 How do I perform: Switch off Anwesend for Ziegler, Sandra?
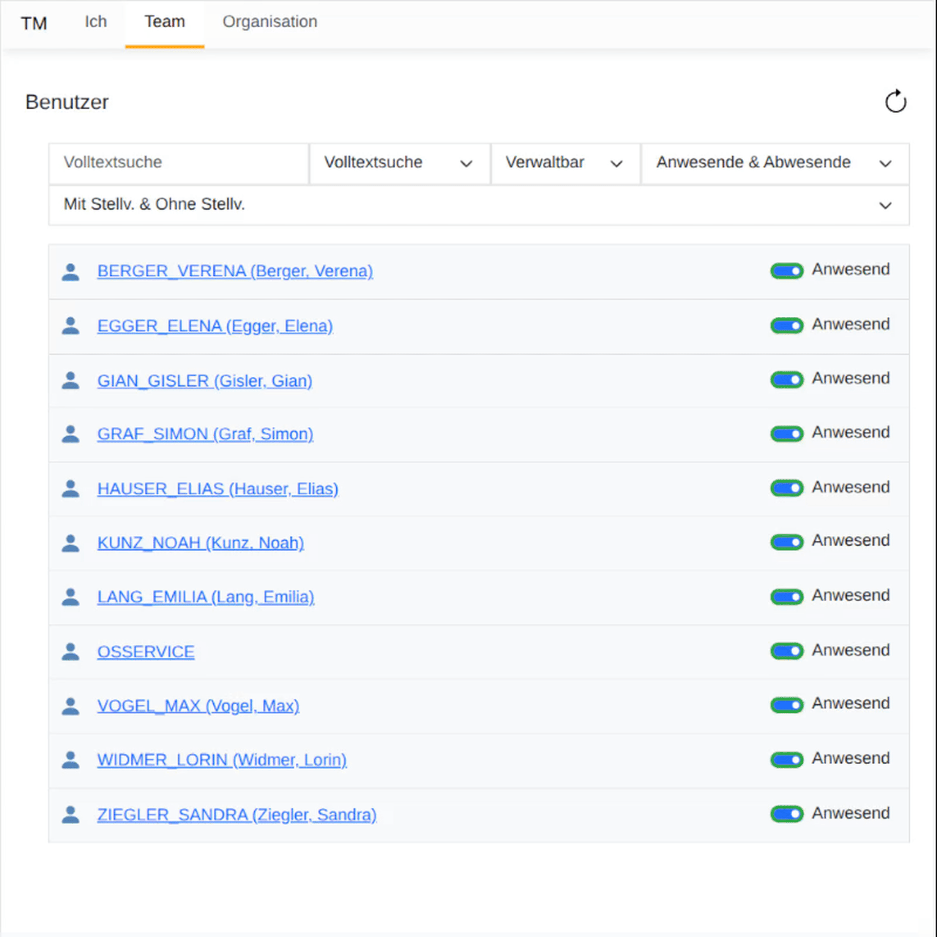click(786, 814)
